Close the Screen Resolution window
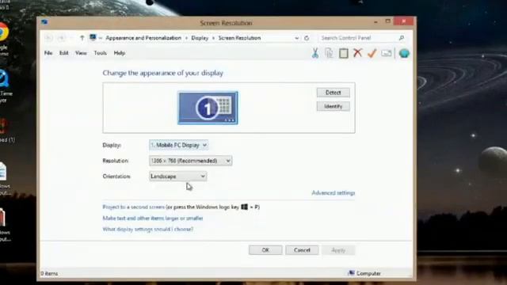507x285 pixels. 403,21
